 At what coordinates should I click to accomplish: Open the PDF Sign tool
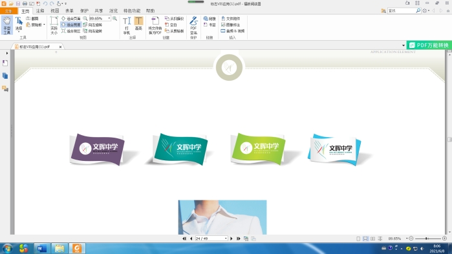tap(193, 26)
